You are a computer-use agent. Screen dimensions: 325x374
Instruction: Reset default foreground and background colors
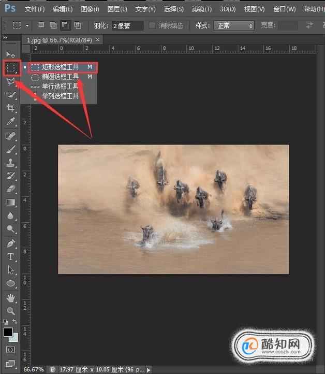point(6,322)
